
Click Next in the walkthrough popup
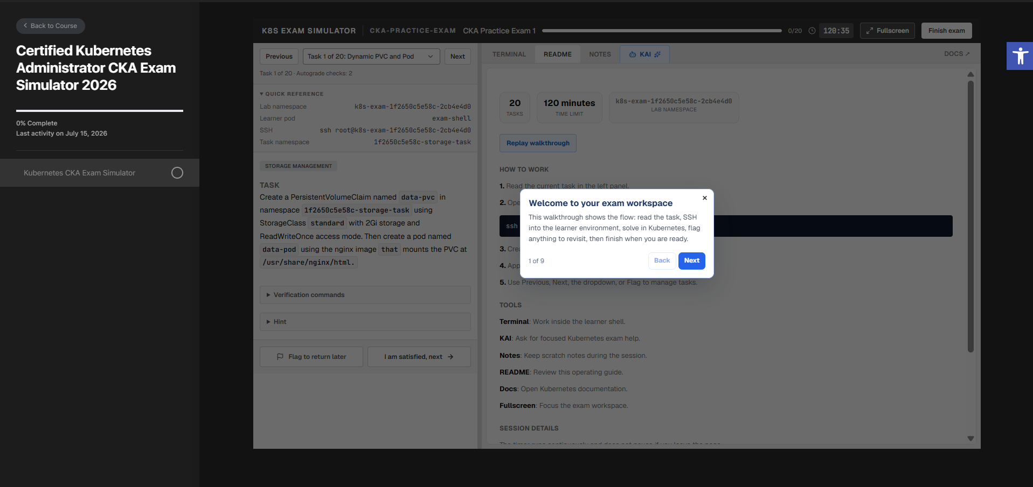(691, 260)
